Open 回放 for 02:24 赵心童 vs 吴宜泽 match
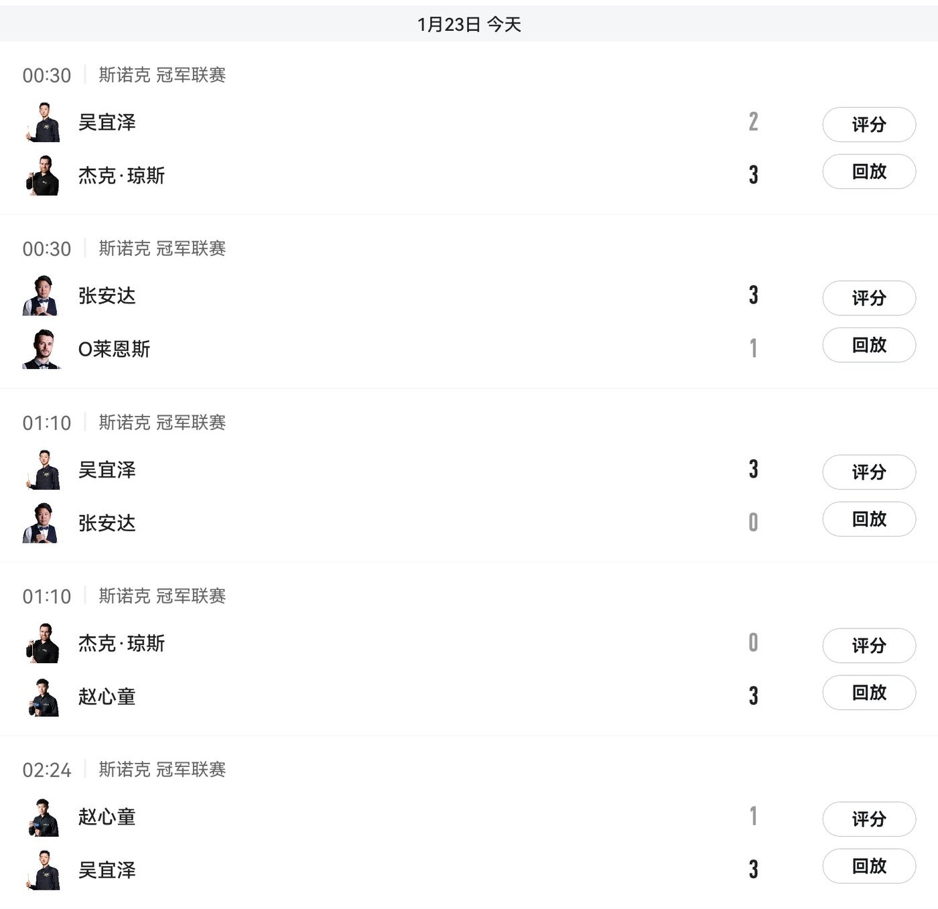This screenshot has width=938, height=909. (x=868, y=866)
